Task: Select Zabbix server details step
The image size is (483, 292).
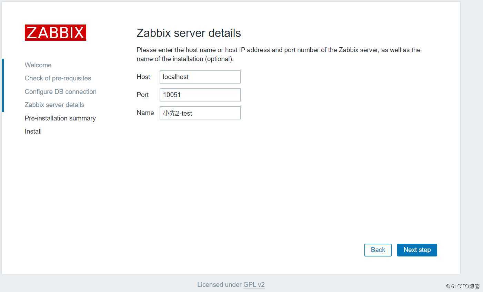Action: (x=54, y=105)
